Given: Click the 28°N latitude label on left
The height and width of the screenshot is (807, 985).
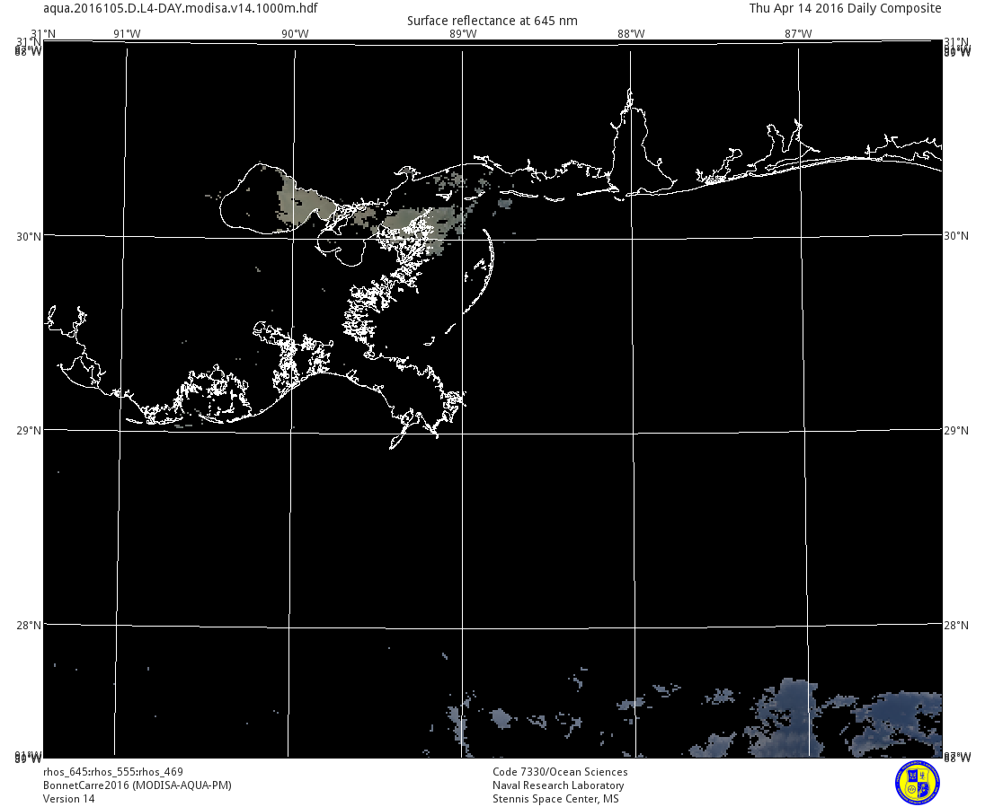Looking at the screenshot, I should pyautogui.click(x=28, y=625).
